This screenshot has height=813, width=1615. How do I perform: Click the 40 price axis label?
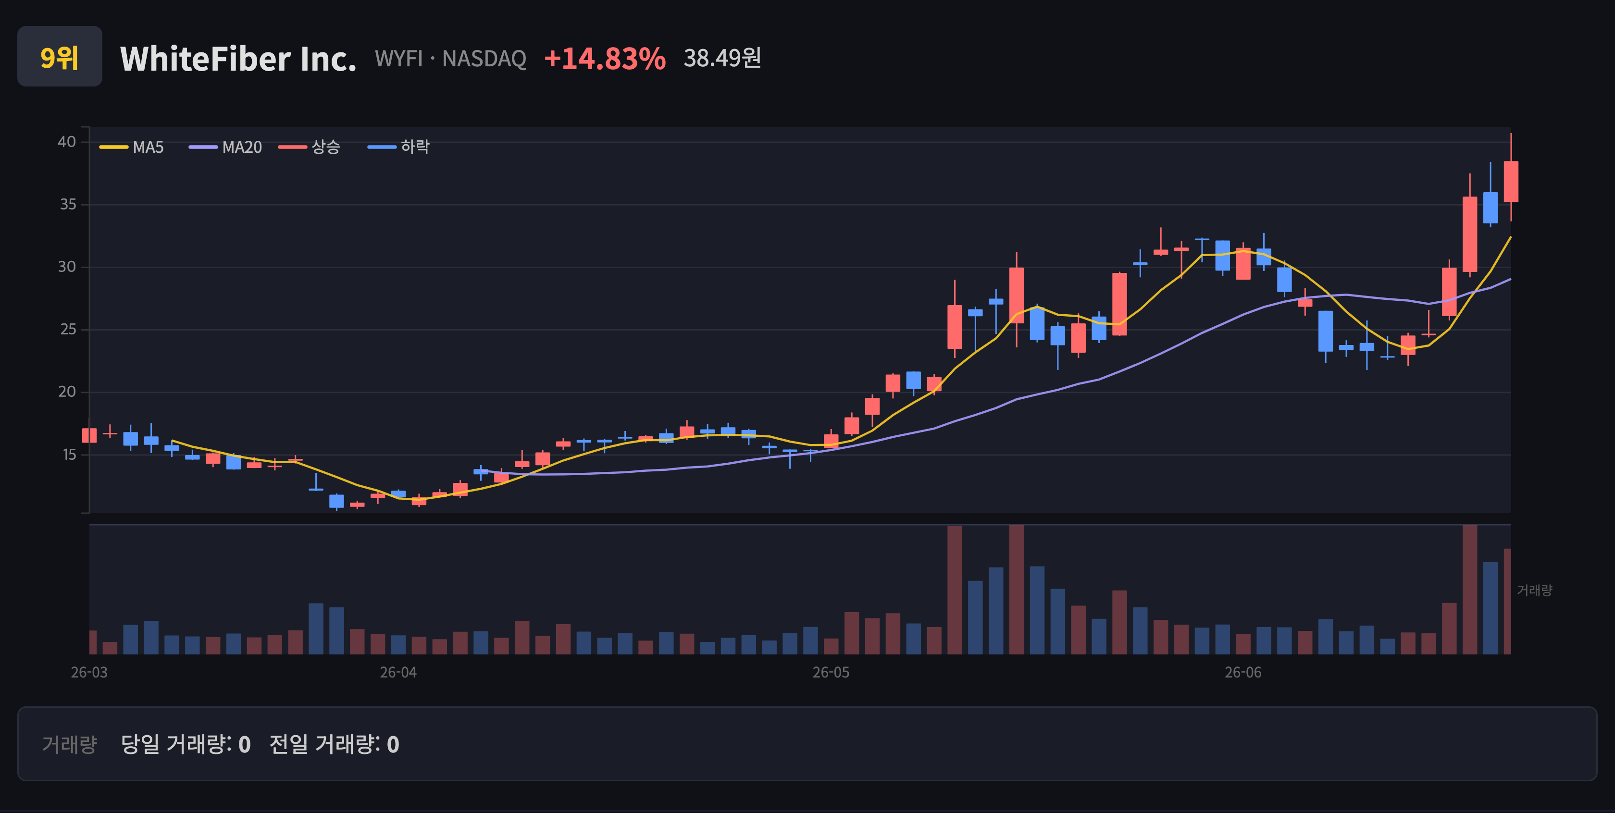point(67,142)
